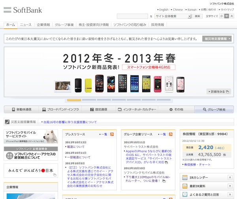The width and height of the screenshot is (237, 199).
Task: Click stock price value 2,420
Action: (x=206, y=148)
